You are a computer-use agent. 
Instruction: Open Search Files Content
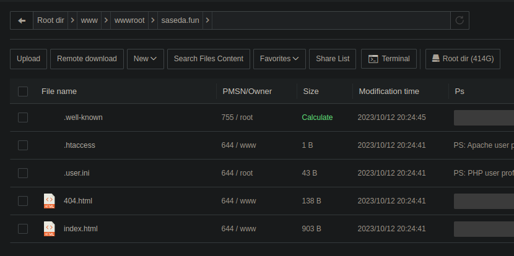coord(208,59)
